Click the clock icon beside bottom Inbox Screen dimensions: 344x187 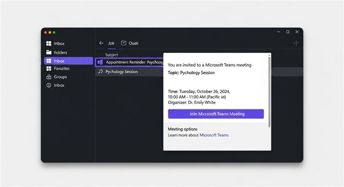(x=49, y=85)
